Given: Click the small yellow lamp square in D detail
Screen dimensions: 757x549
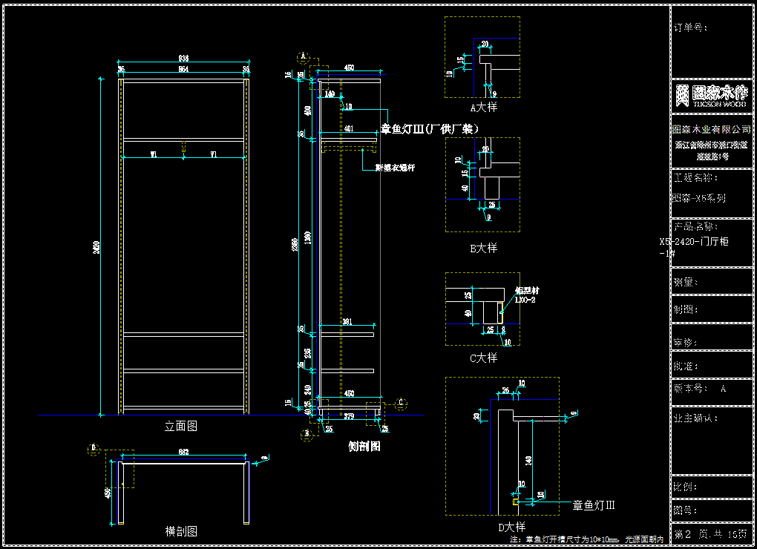Looking at the screenshot, I should click(x=516, y=502).
